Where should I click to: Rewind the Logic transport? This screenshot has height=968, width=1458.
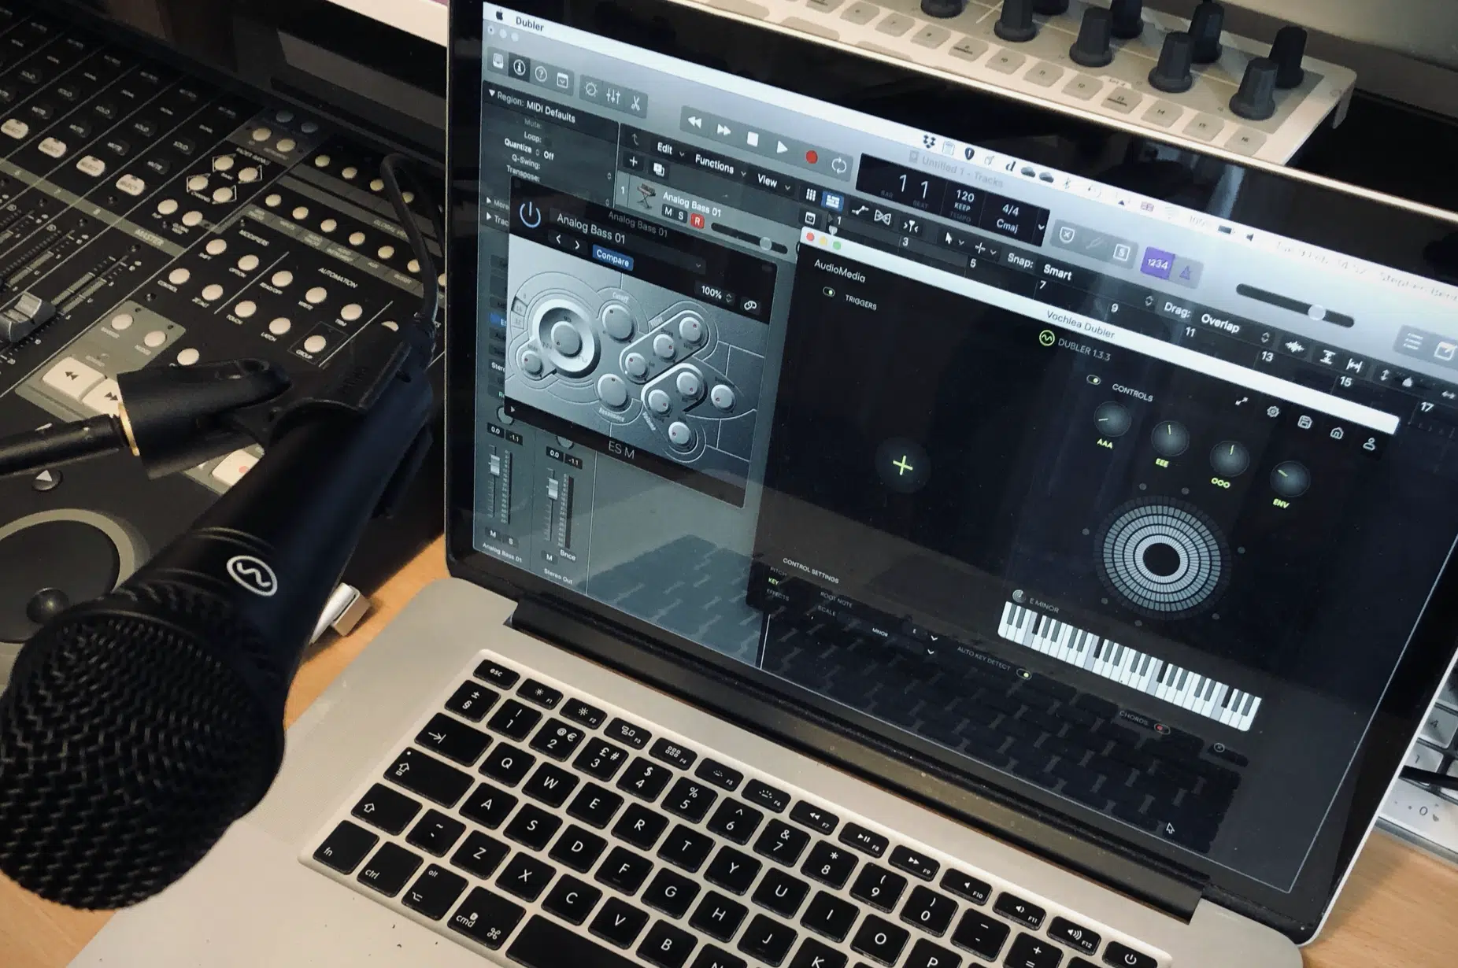point(694,122)
